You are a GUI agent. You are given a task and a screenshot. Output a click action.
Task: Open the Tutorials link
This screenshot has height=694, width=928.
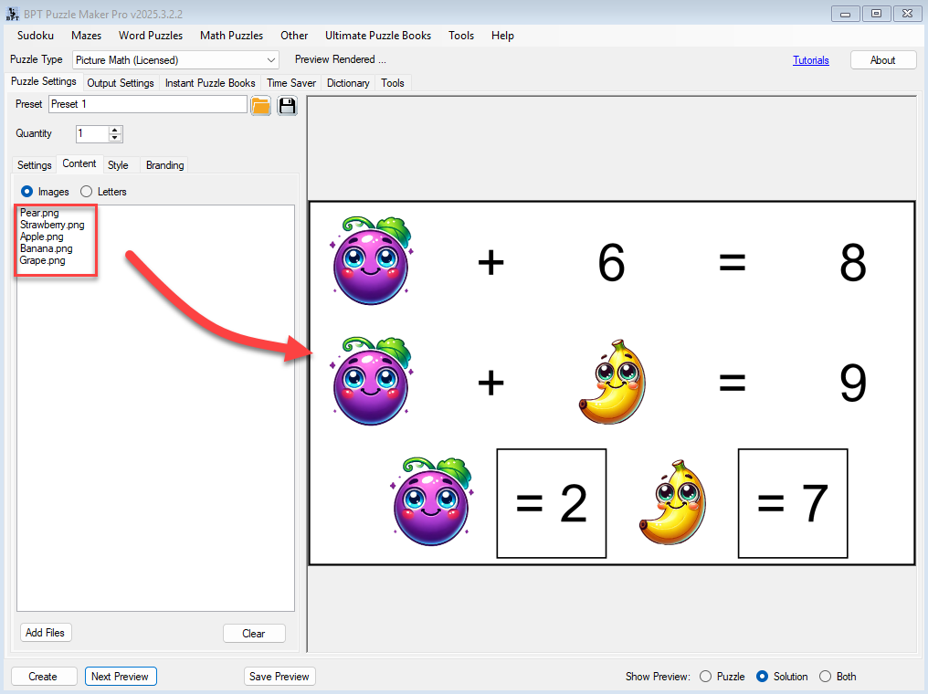point(810,60)
